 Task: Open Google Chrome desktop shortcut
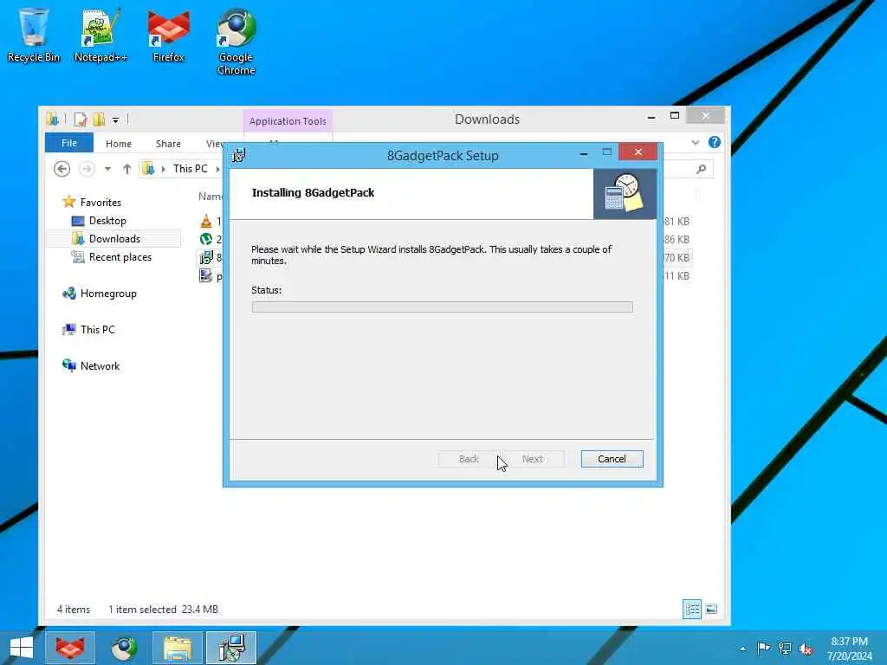coord(236,42)
